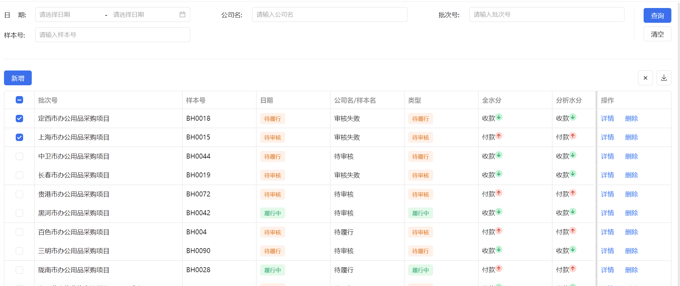
Task: Click green down arrow in 全水分 for BH0018
Action: [x=499, y=117]
